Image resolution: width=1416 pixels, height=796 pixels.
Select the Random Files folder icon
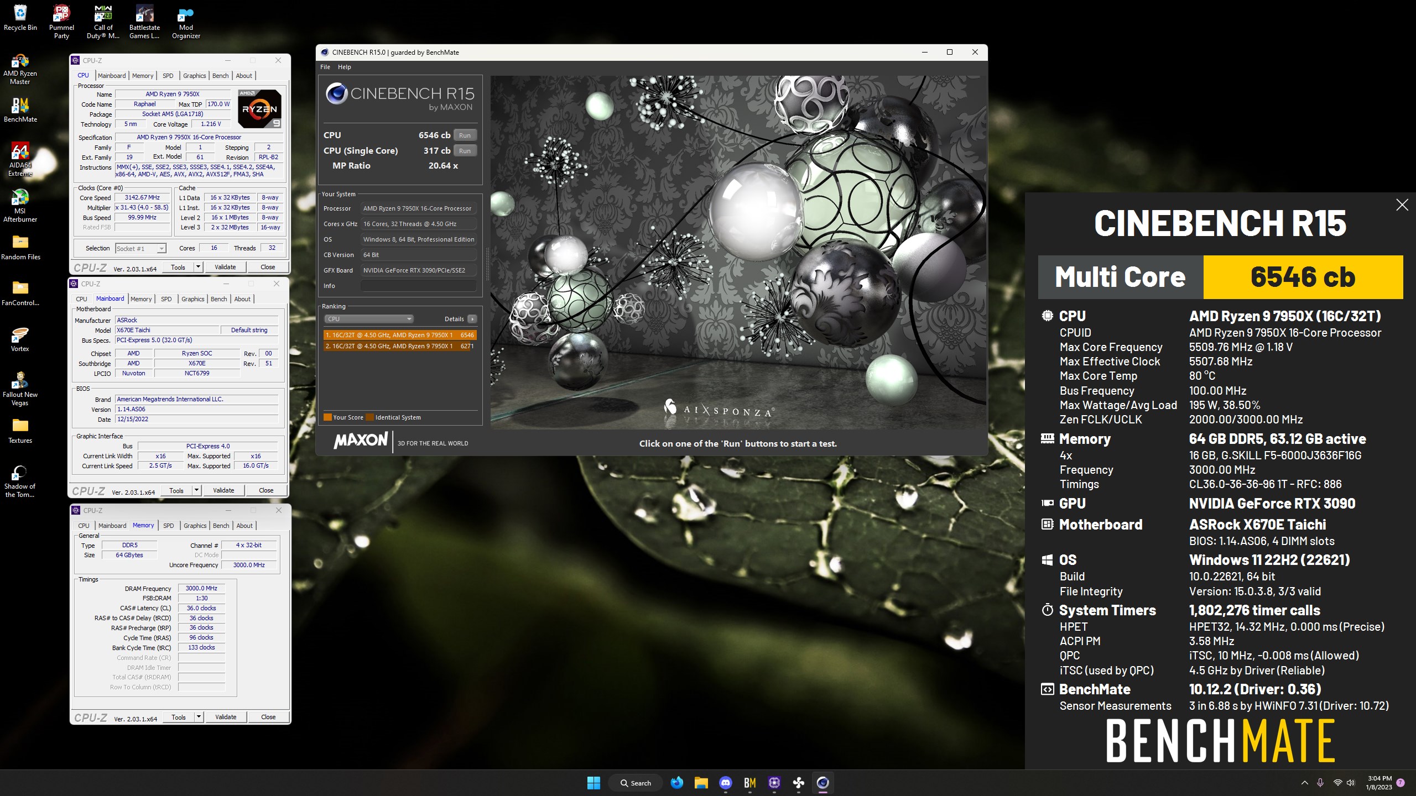[20, 247]
